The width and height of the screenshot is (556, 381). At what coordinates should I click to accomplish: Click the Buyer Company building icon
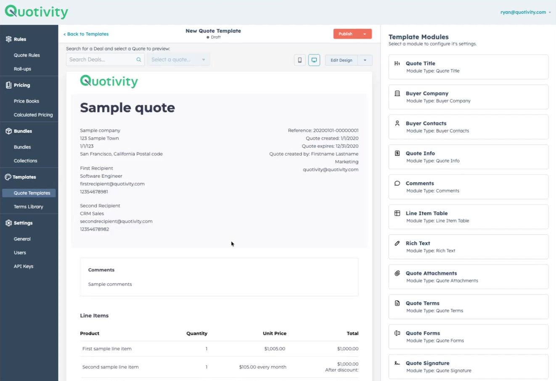point(397,93)
